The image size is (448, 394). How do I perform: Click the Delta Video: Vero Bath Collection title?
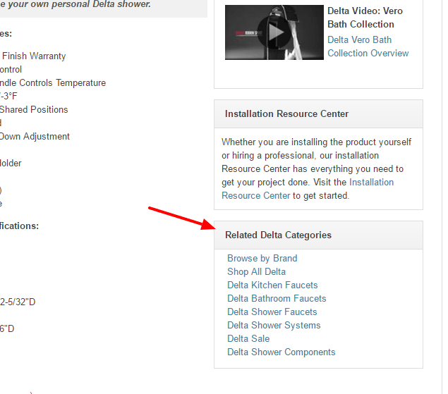pos(365,18)
